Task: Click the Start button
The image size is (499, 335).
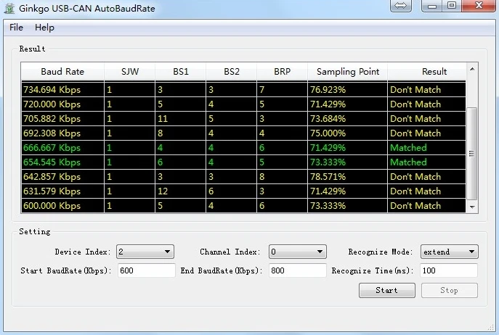Action: (x=387, y=290)
